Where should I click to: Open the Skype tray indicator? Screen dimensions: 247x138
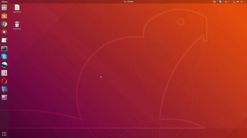[x=220, y=2]
